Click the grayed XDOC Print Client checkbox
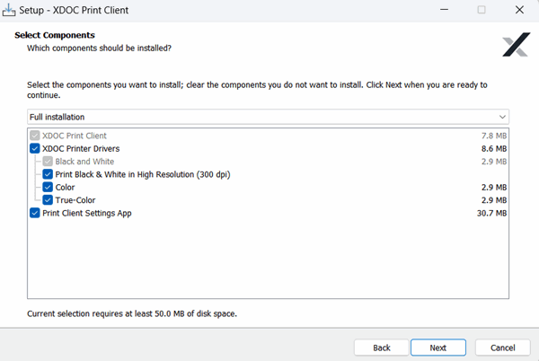This screenshot has width=539, height=361. coord(35,136)
